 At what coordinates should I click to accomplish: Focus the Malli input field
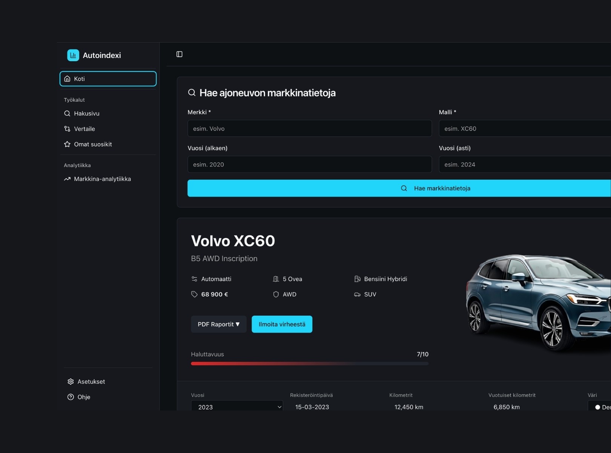click(525, 128)
